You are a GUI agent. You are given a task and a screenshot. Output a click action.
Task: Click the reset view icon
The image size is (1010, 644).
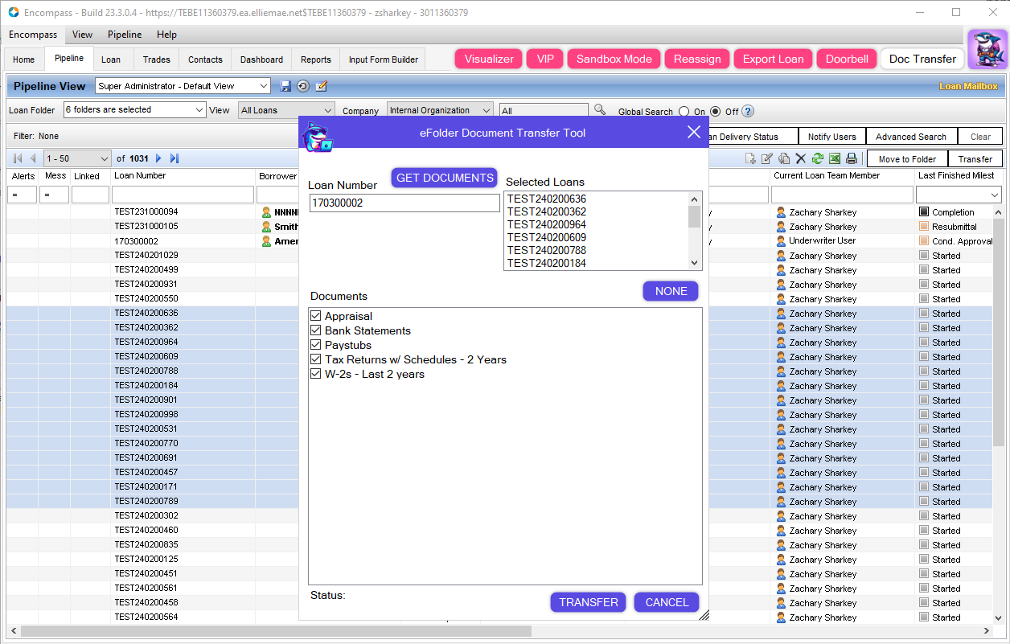click(303, 86)
